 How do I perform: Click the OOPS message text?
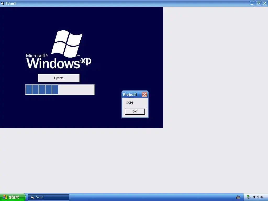click(130, 103)
